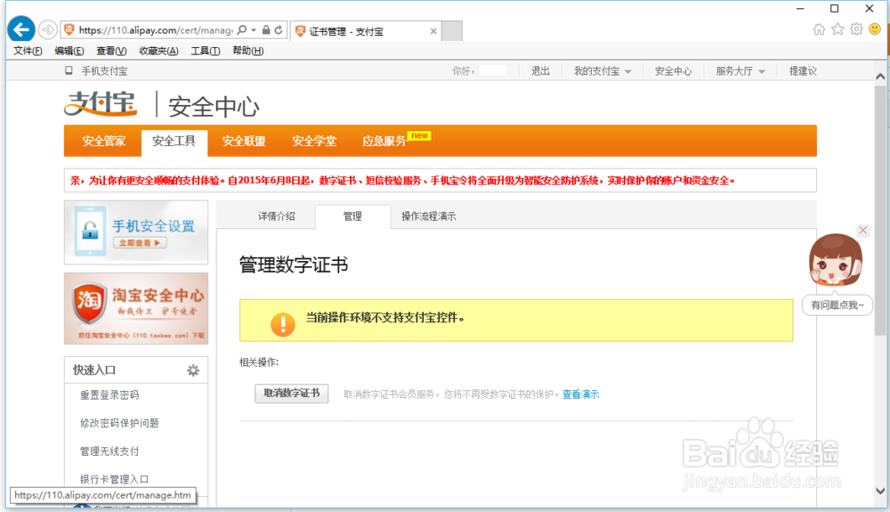Close the 证书管理 - 支付宝 tab
890x512 pixels.
tap(433, 31)
